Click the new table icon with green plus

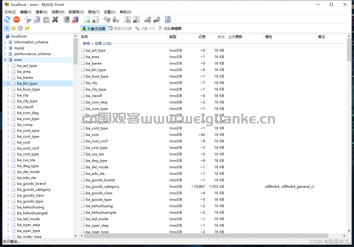[87, 20]
